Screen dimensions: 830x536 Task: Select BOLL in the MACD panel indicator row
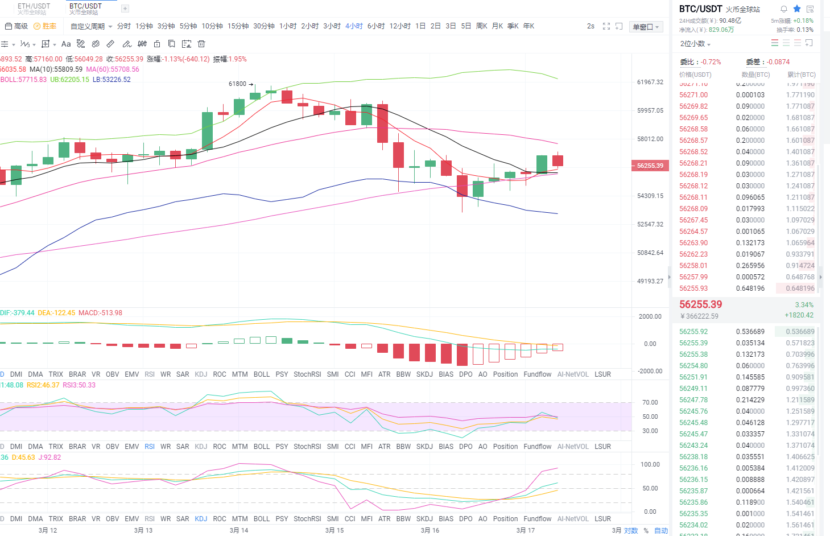tap(262, 374)
